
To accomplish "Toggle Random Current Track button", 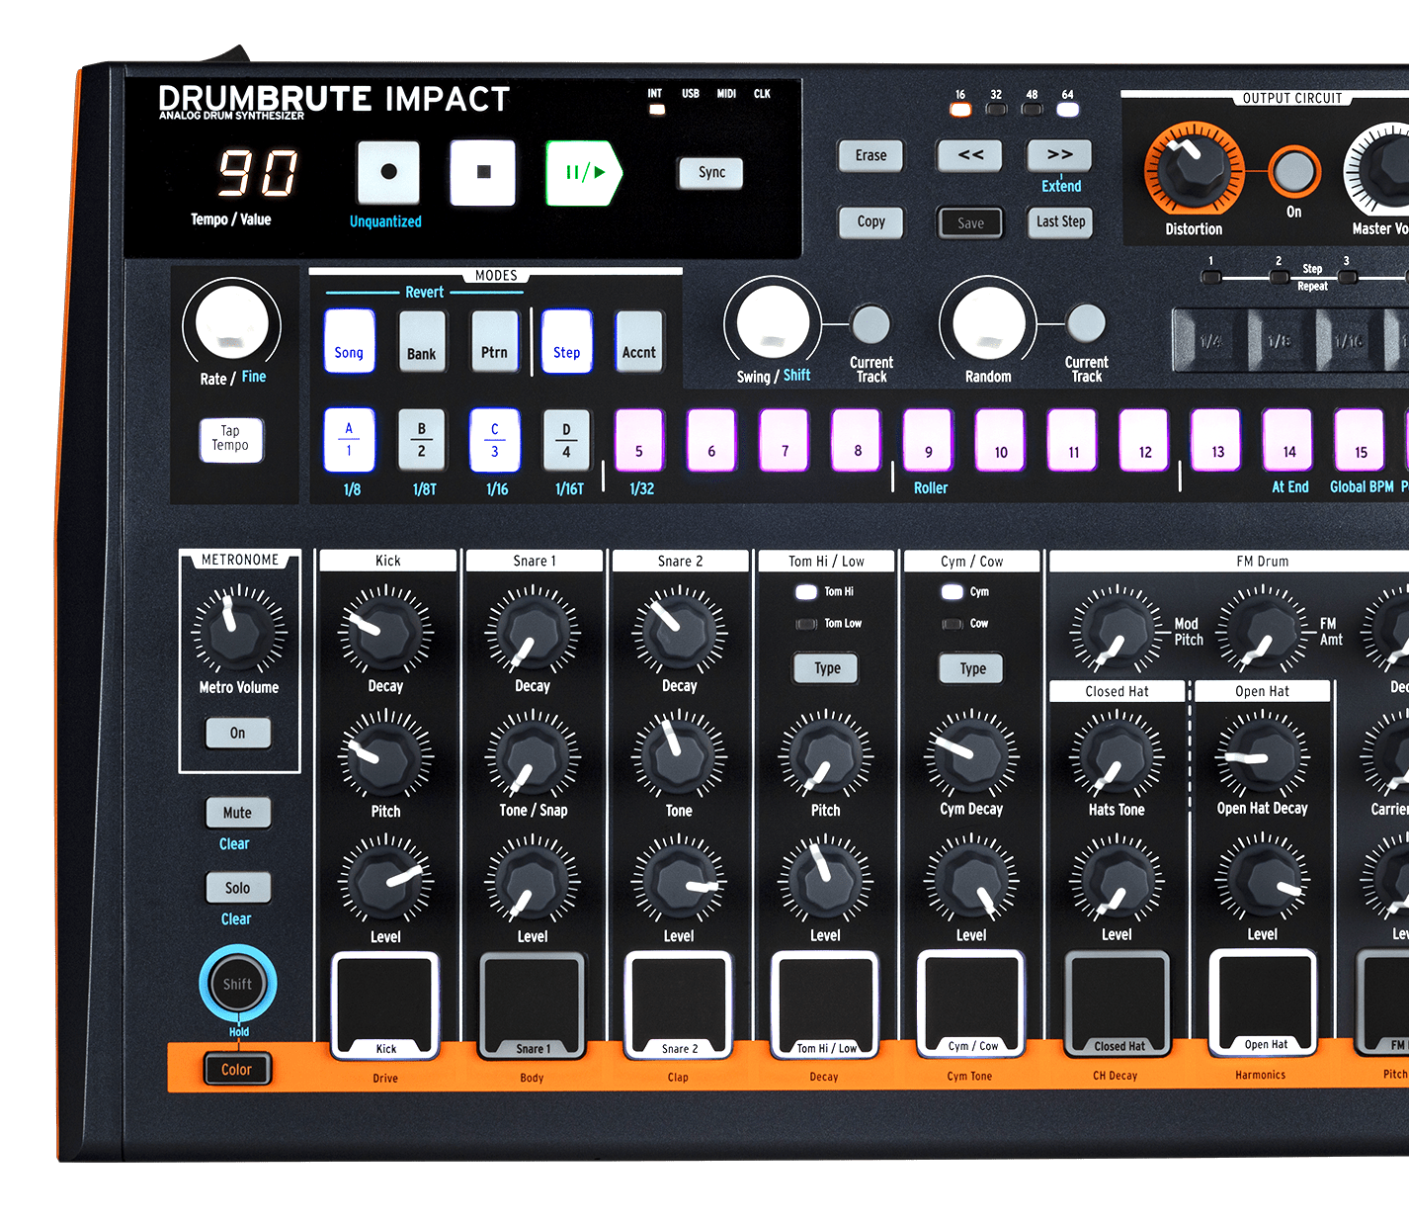I will pyautogui.click(x=1086, y=323).
